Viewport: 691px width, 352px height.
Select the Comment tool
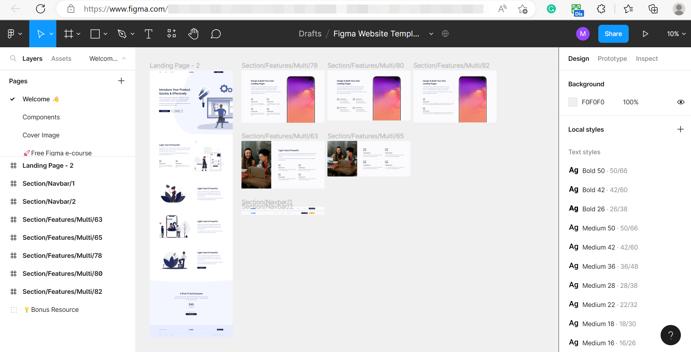215,34
